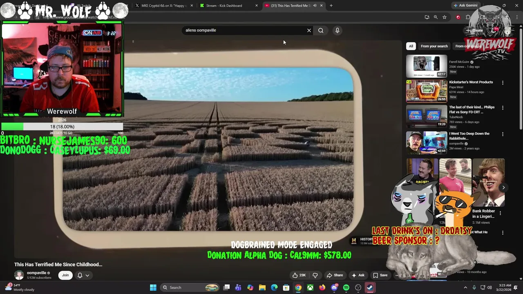523x294 pixels.
Task: Open weather widget 54°F Mostly cloudy
Action: coord(20,287)
